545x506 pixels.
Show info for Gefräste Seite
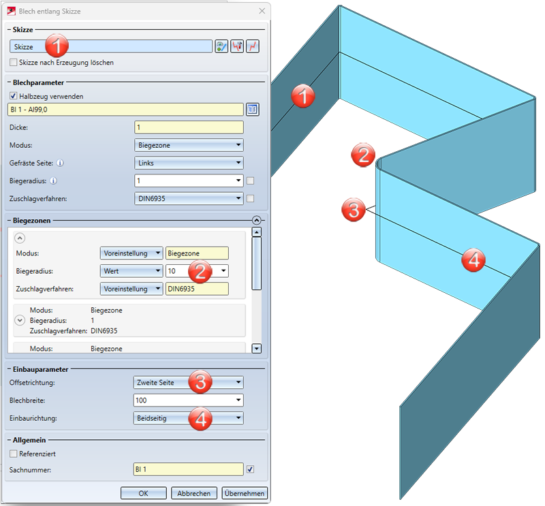[x=60, y=163]
